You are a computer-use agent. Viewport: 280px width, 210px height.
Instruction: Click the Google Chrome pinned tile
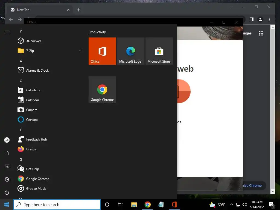(102, 89)
